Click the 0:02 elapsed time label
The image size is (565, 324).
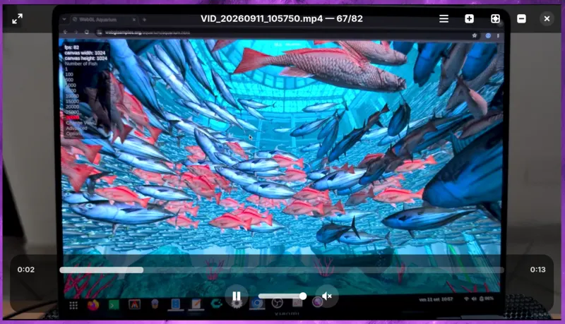click(x=26, y=270)
